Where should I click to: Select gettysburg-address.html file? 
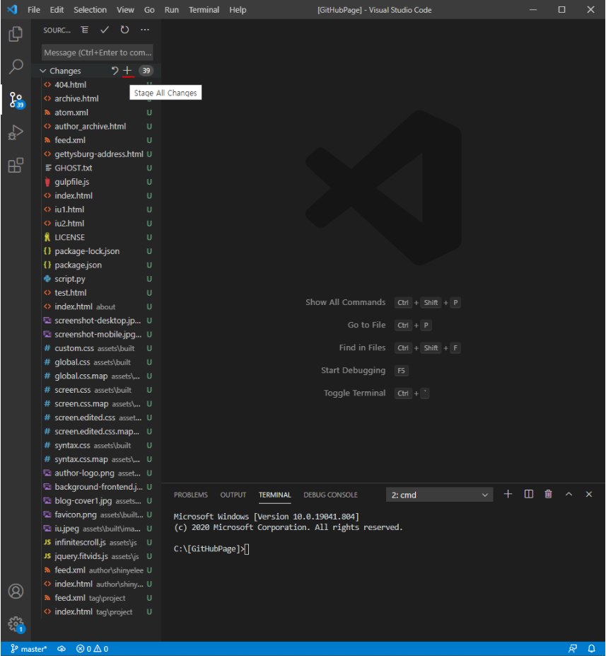(98, 154)
